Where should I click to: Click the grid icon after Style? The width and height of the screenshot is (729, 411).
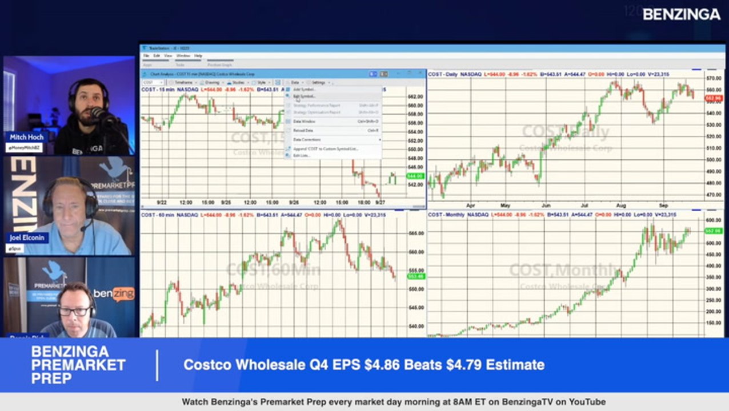click(278, 83)
